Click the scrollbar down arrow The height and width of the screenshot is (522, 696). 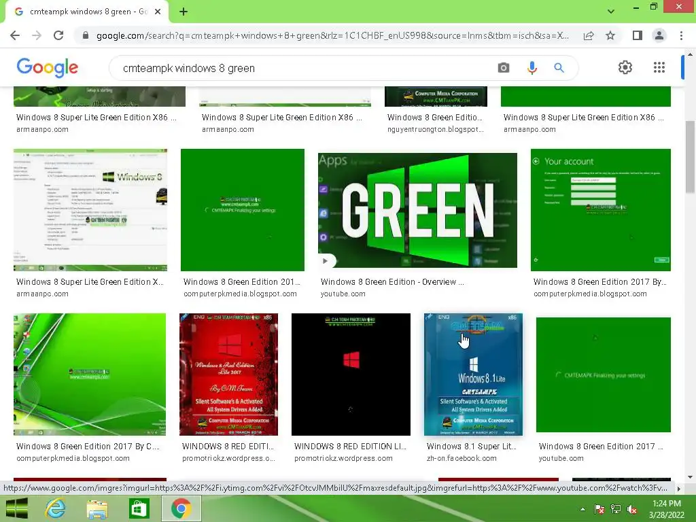(x=690, y=477)
